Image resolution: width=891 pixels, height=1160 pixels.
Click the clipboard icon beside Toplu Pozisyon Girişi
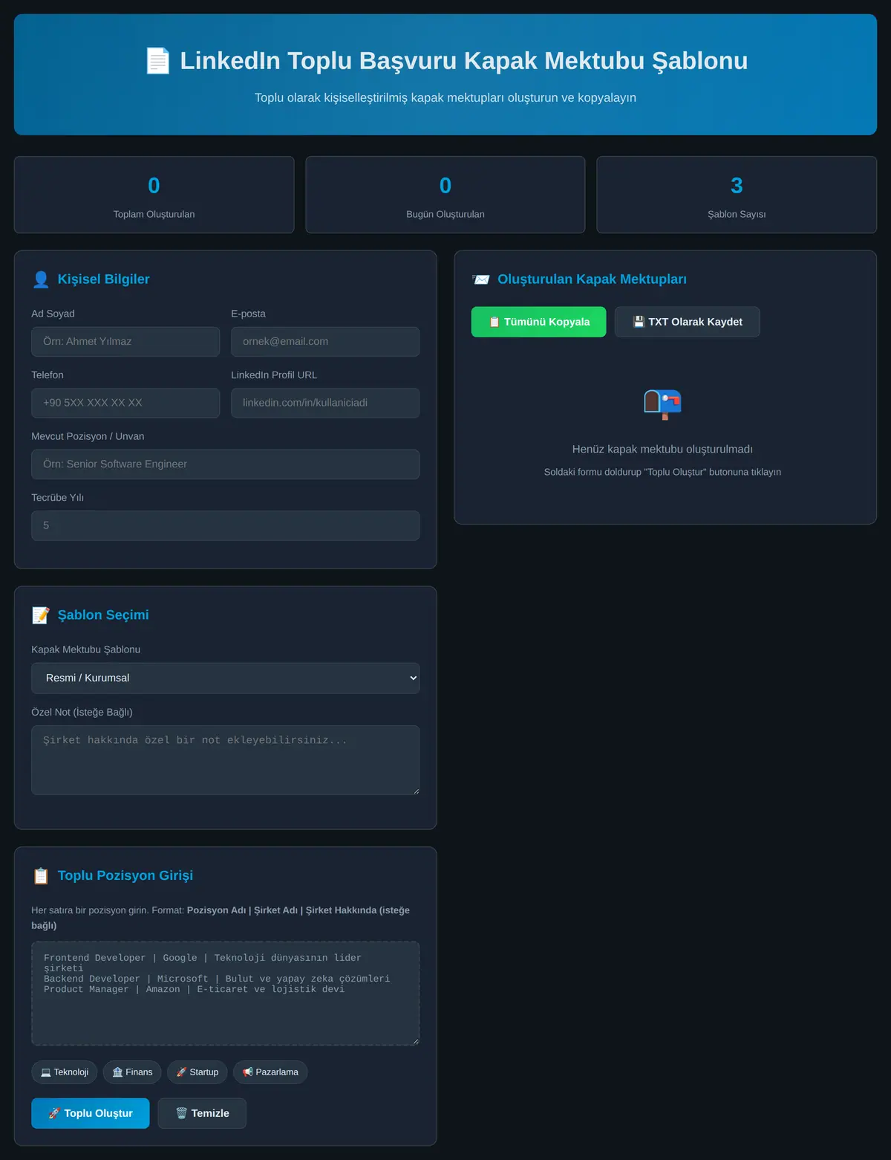(x=41, y=876)
